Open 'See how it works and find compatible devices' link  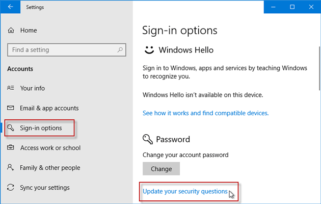click(x=205, y=113)
